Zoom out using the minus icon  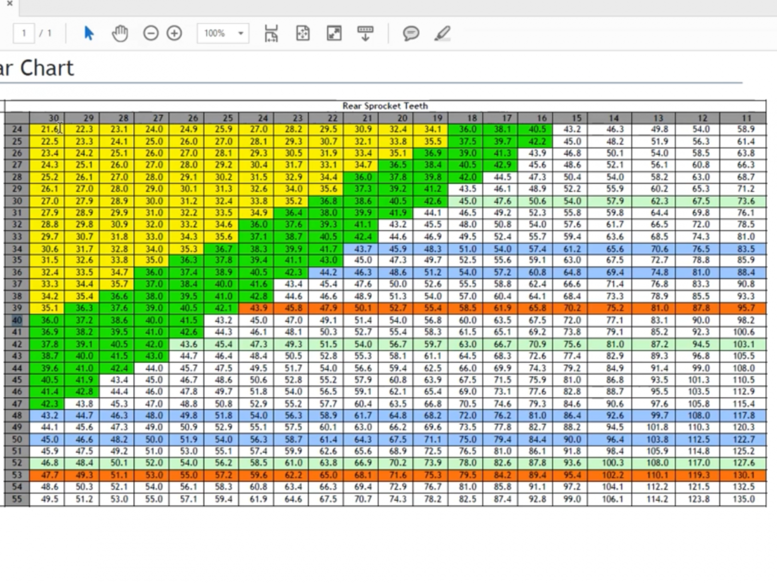[151, 34]
